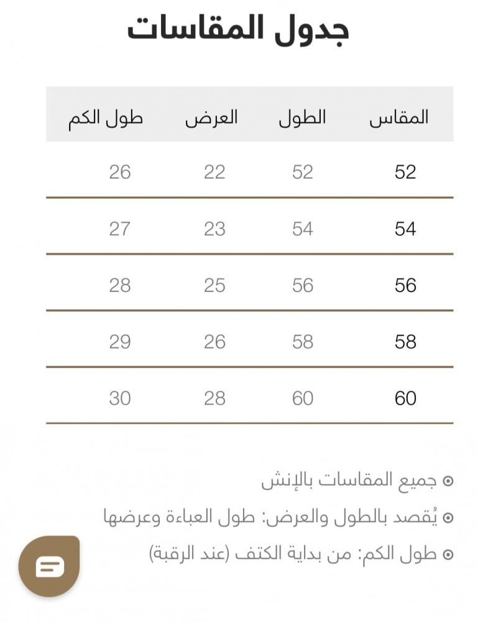Click sleeve length value 30
This screenshot has width=478, height=622.
[120, 398]
